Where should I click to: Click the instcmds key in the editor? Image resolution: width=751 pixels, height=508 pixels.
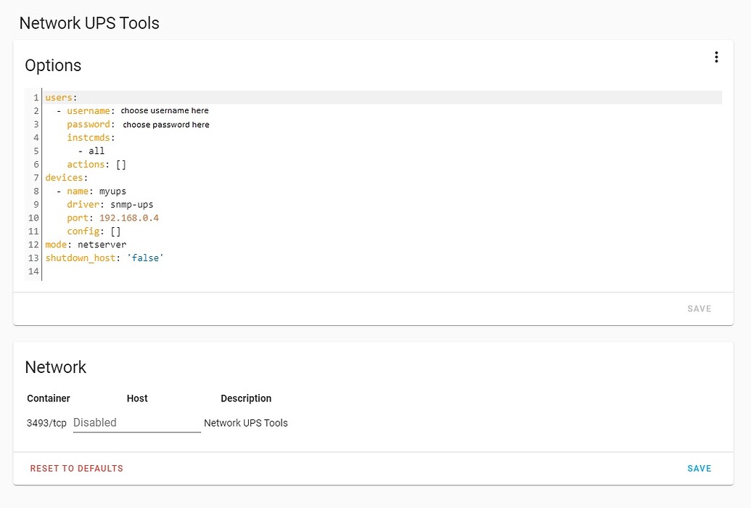[89, 137]
